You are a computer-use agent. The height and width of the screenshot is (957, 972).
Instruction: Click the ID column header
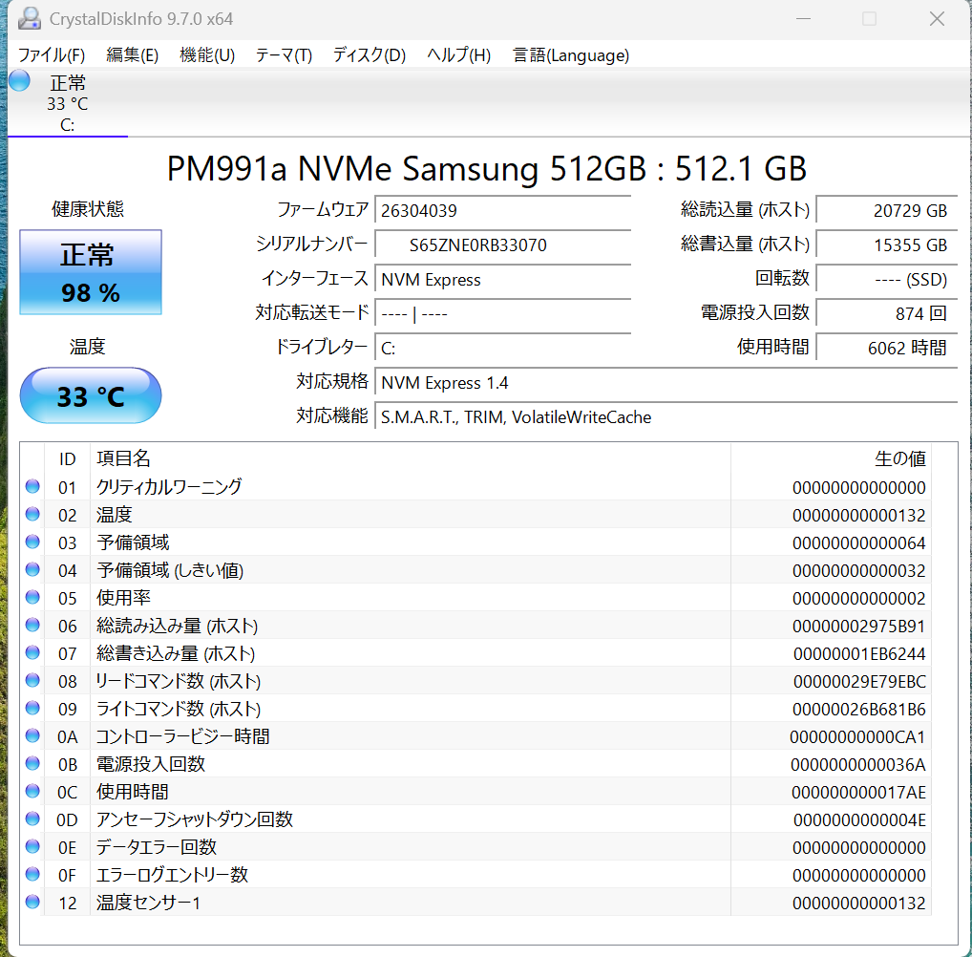pyautogui.click(x=67, y=459)
